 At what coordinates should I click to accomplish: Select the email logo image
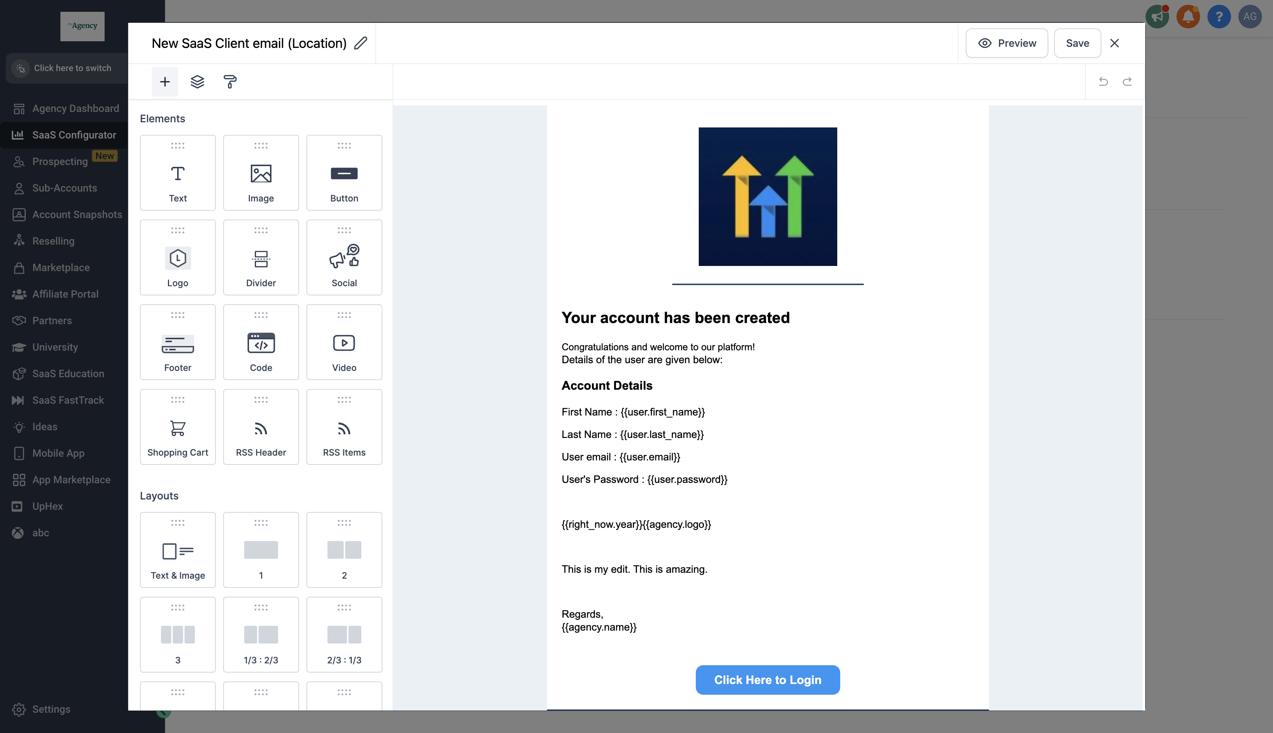click(768, 196)
